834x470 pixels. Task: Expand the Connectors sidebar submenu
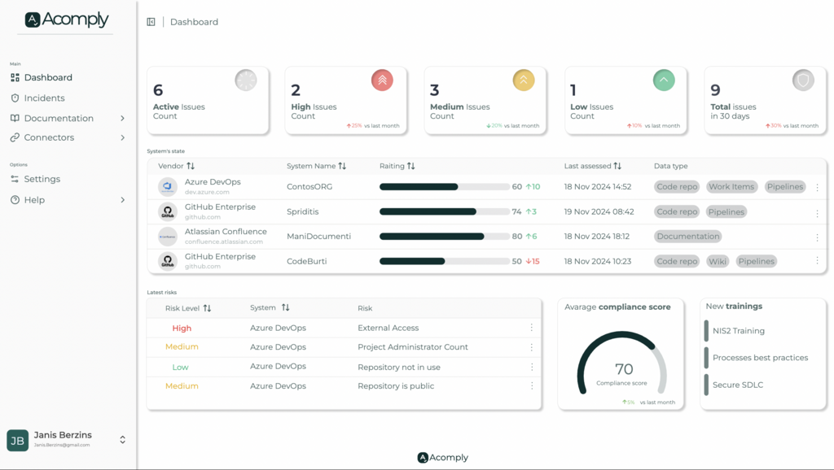point(122,138)
